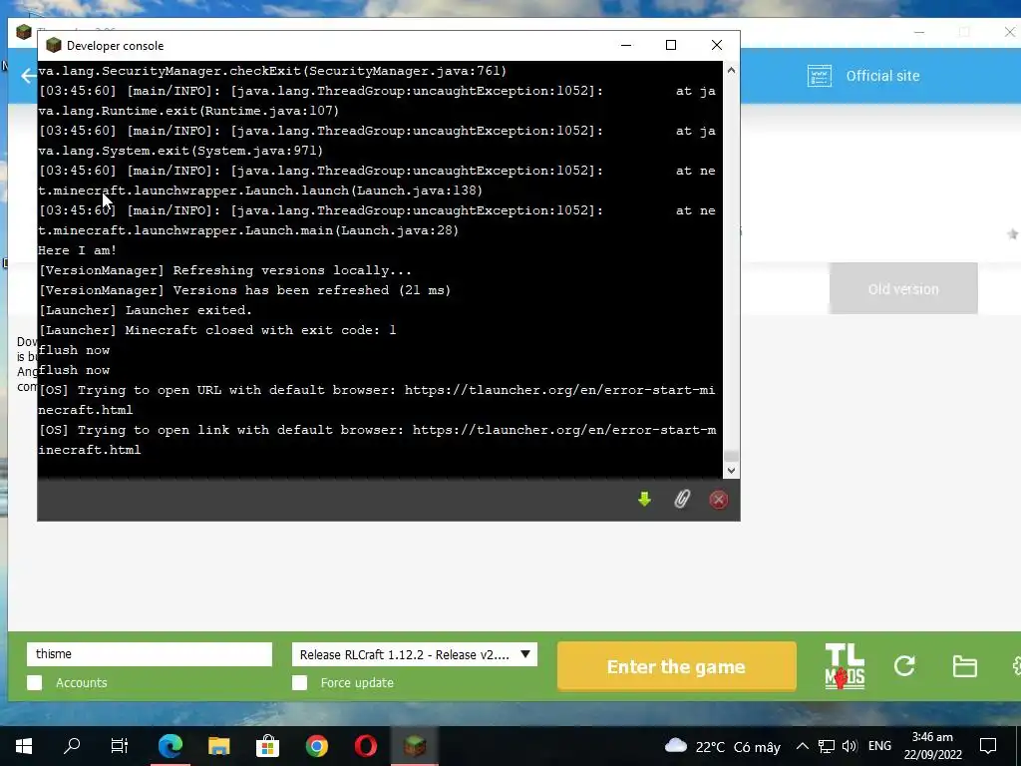
Task: Open the Windows Start menu
Action: tap(24, 746)
